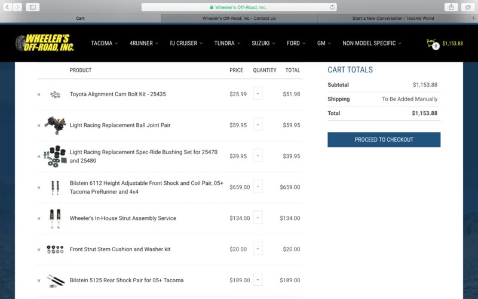The image size is (478, 299).
Task: Click the header cart total $1,153.88
Action: tap(452, 44)
